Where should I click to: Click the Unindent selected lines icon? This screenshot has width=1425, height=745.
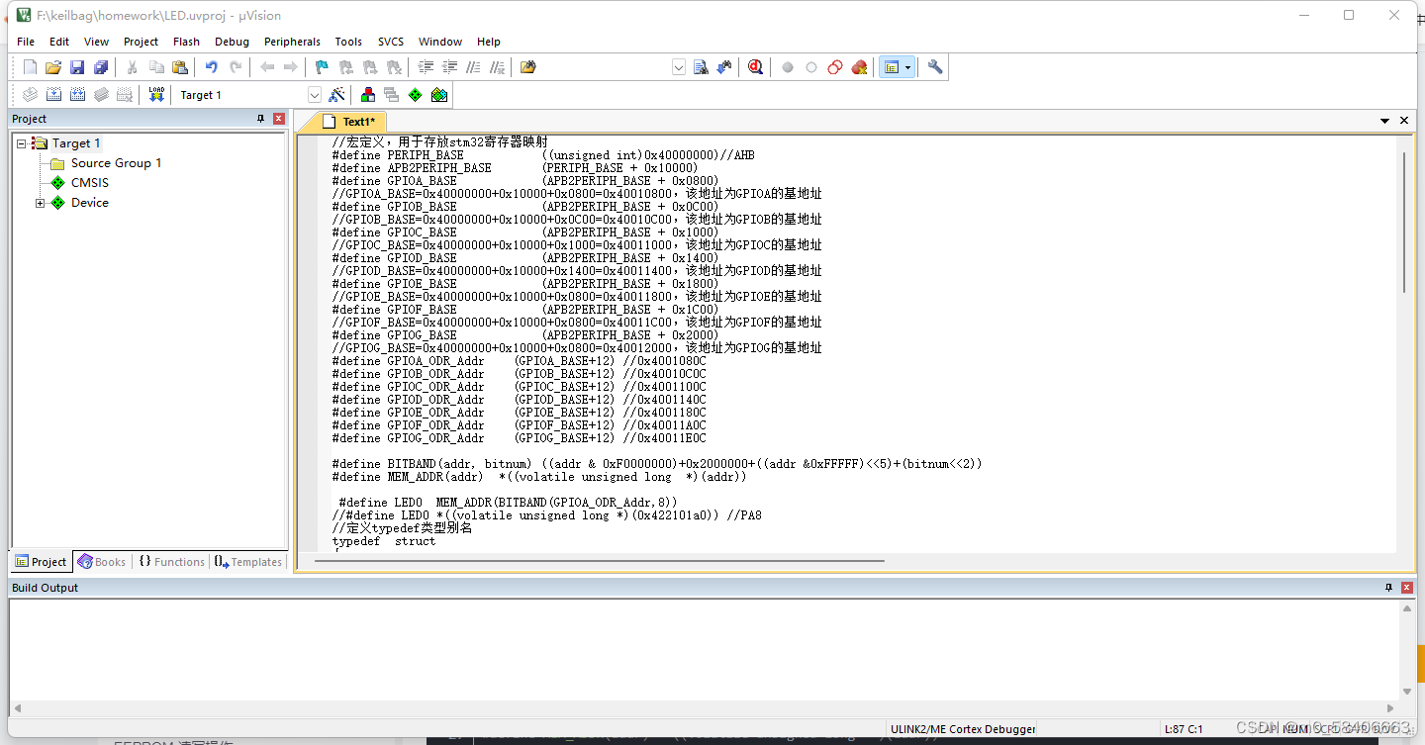coord(450,67)
